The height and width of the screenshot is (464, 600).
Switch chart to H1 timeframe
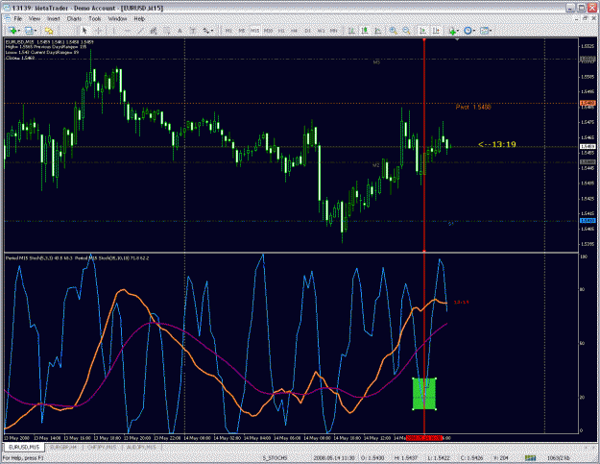(281, 31)
